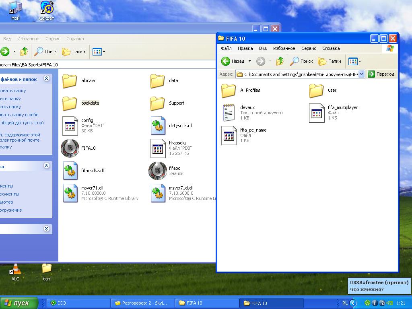
Task: Collapse the second sidebar panel
Action: tap(47, 165)
